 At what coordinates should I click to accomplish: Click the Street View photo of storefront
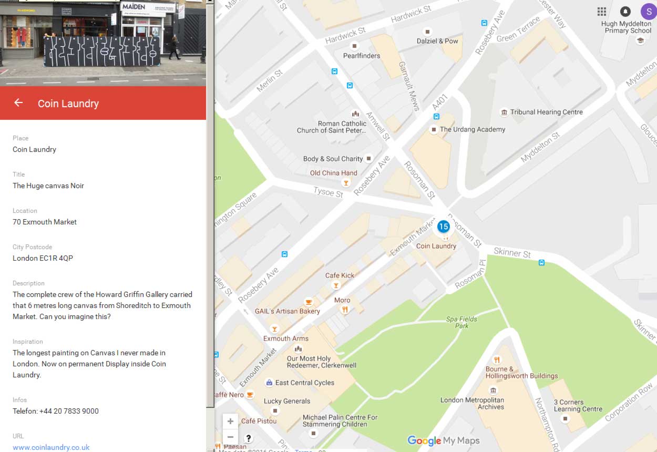(103, 42)
